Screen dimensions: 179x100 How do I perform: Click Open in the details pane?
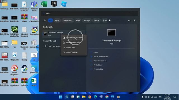[x=96, y=52]
